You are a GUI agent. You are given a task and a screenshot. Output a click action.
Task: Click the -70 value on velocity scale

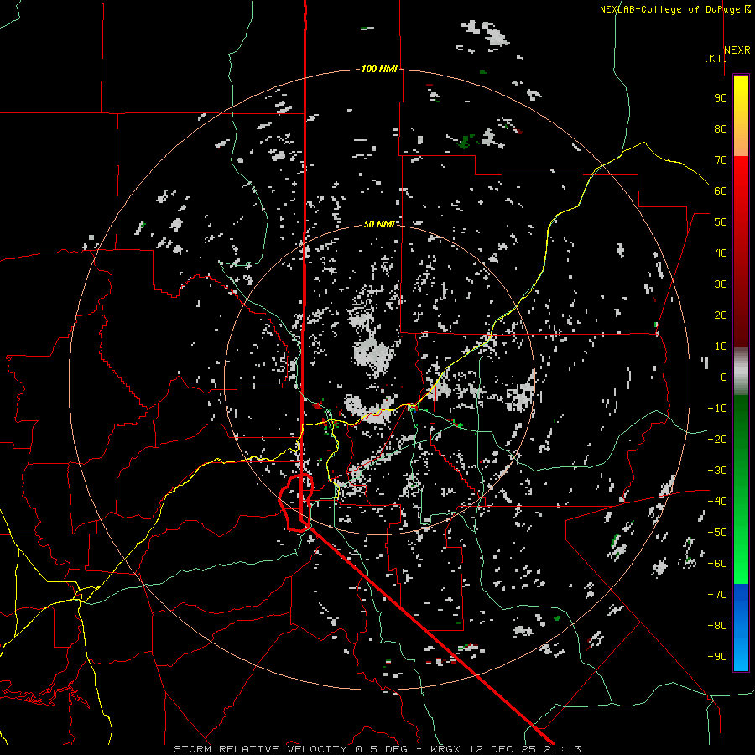[717, 595]
